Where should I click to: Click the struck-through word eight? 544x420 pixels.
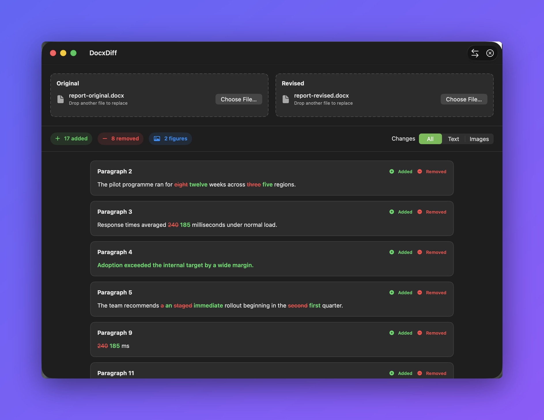tap(181, 184)
